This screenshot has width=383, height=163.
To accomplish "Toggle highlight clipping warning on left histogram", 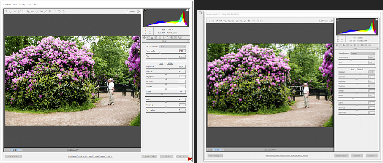I will tap(187, 10).
